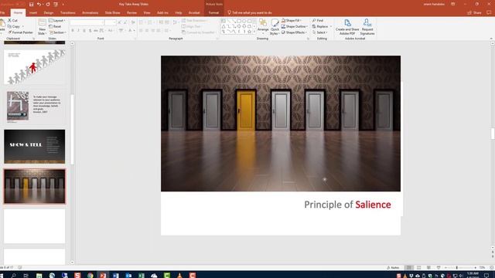Screen dimensions: 495x278
Task: Expand Shape Outline dropdown
Action: (x=294, y=26)
